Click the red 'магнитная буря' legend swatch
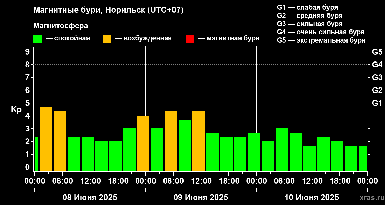 click(x=190, y=39)
